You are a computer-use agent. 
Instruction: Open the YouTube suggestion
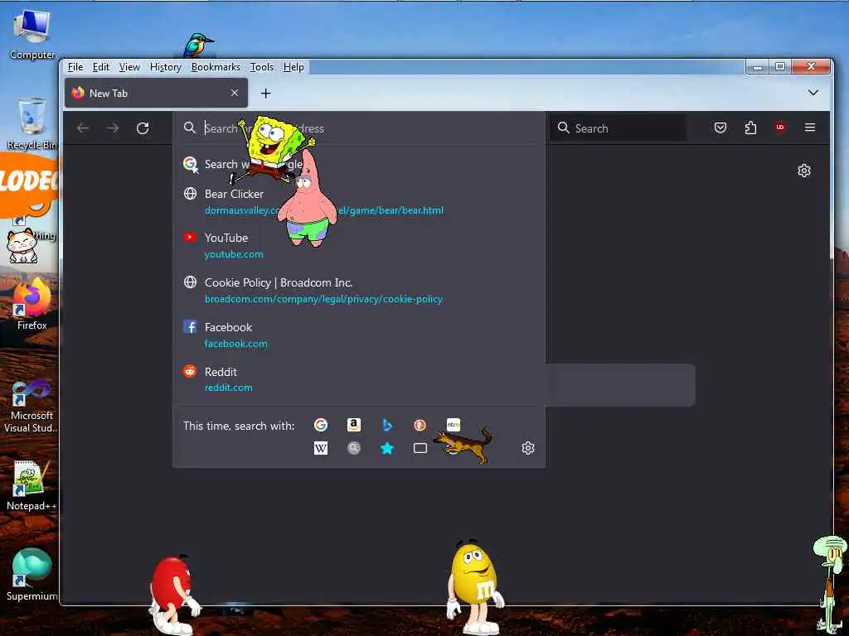click(358, 245)
